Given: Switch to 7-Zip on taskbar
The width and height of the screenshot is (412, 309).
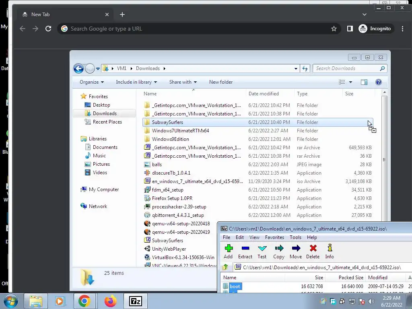Looking at the screenshot, I should tap(136, 301).
